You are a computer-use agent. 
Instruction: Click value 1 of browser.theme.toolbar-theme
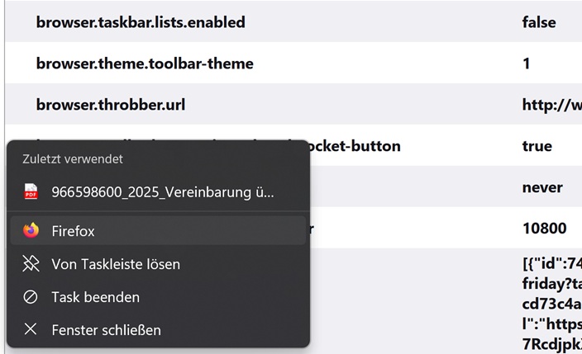pos(527,64)
